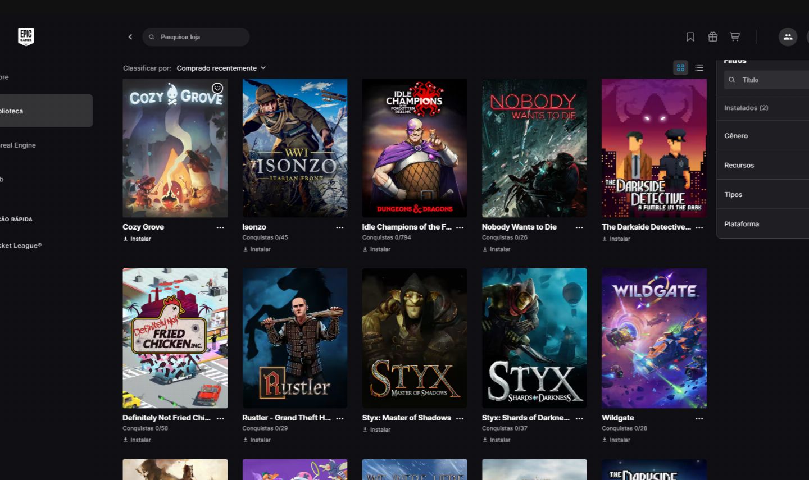Install The Darkside Detective
809x480 pixels.
click(x=616, y=239)
